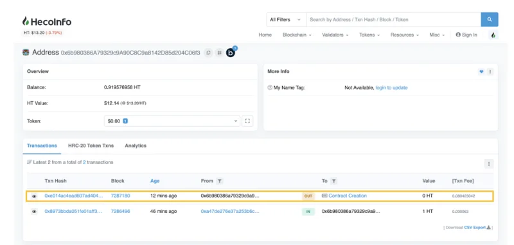Switch to the Analytics tab
Image resolution: width=514 pixels, height=245 pixels.
tap(136, 146)
